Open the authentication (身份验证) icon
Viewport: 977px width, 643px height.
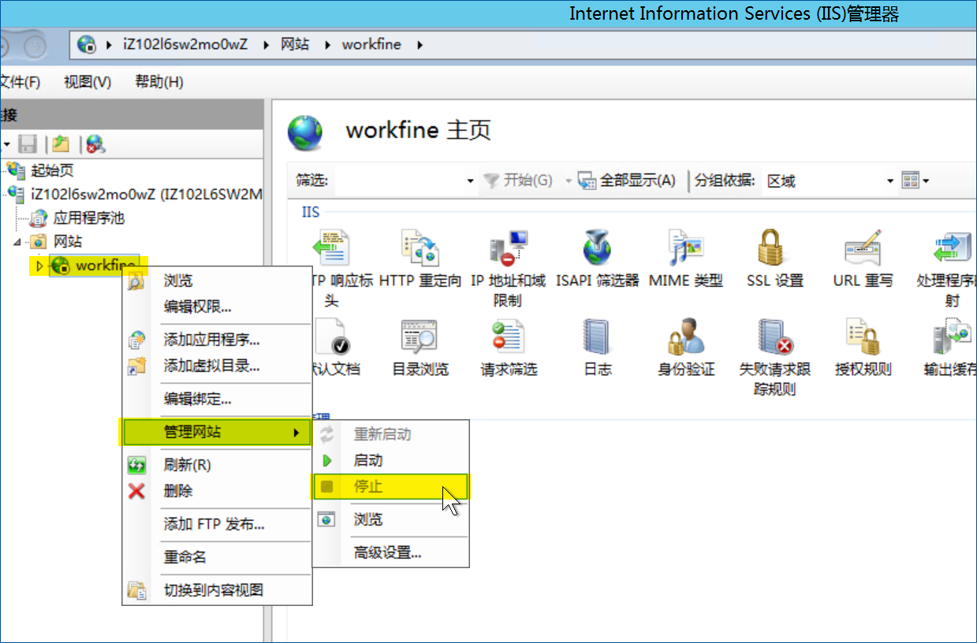[x=685, y=336]
